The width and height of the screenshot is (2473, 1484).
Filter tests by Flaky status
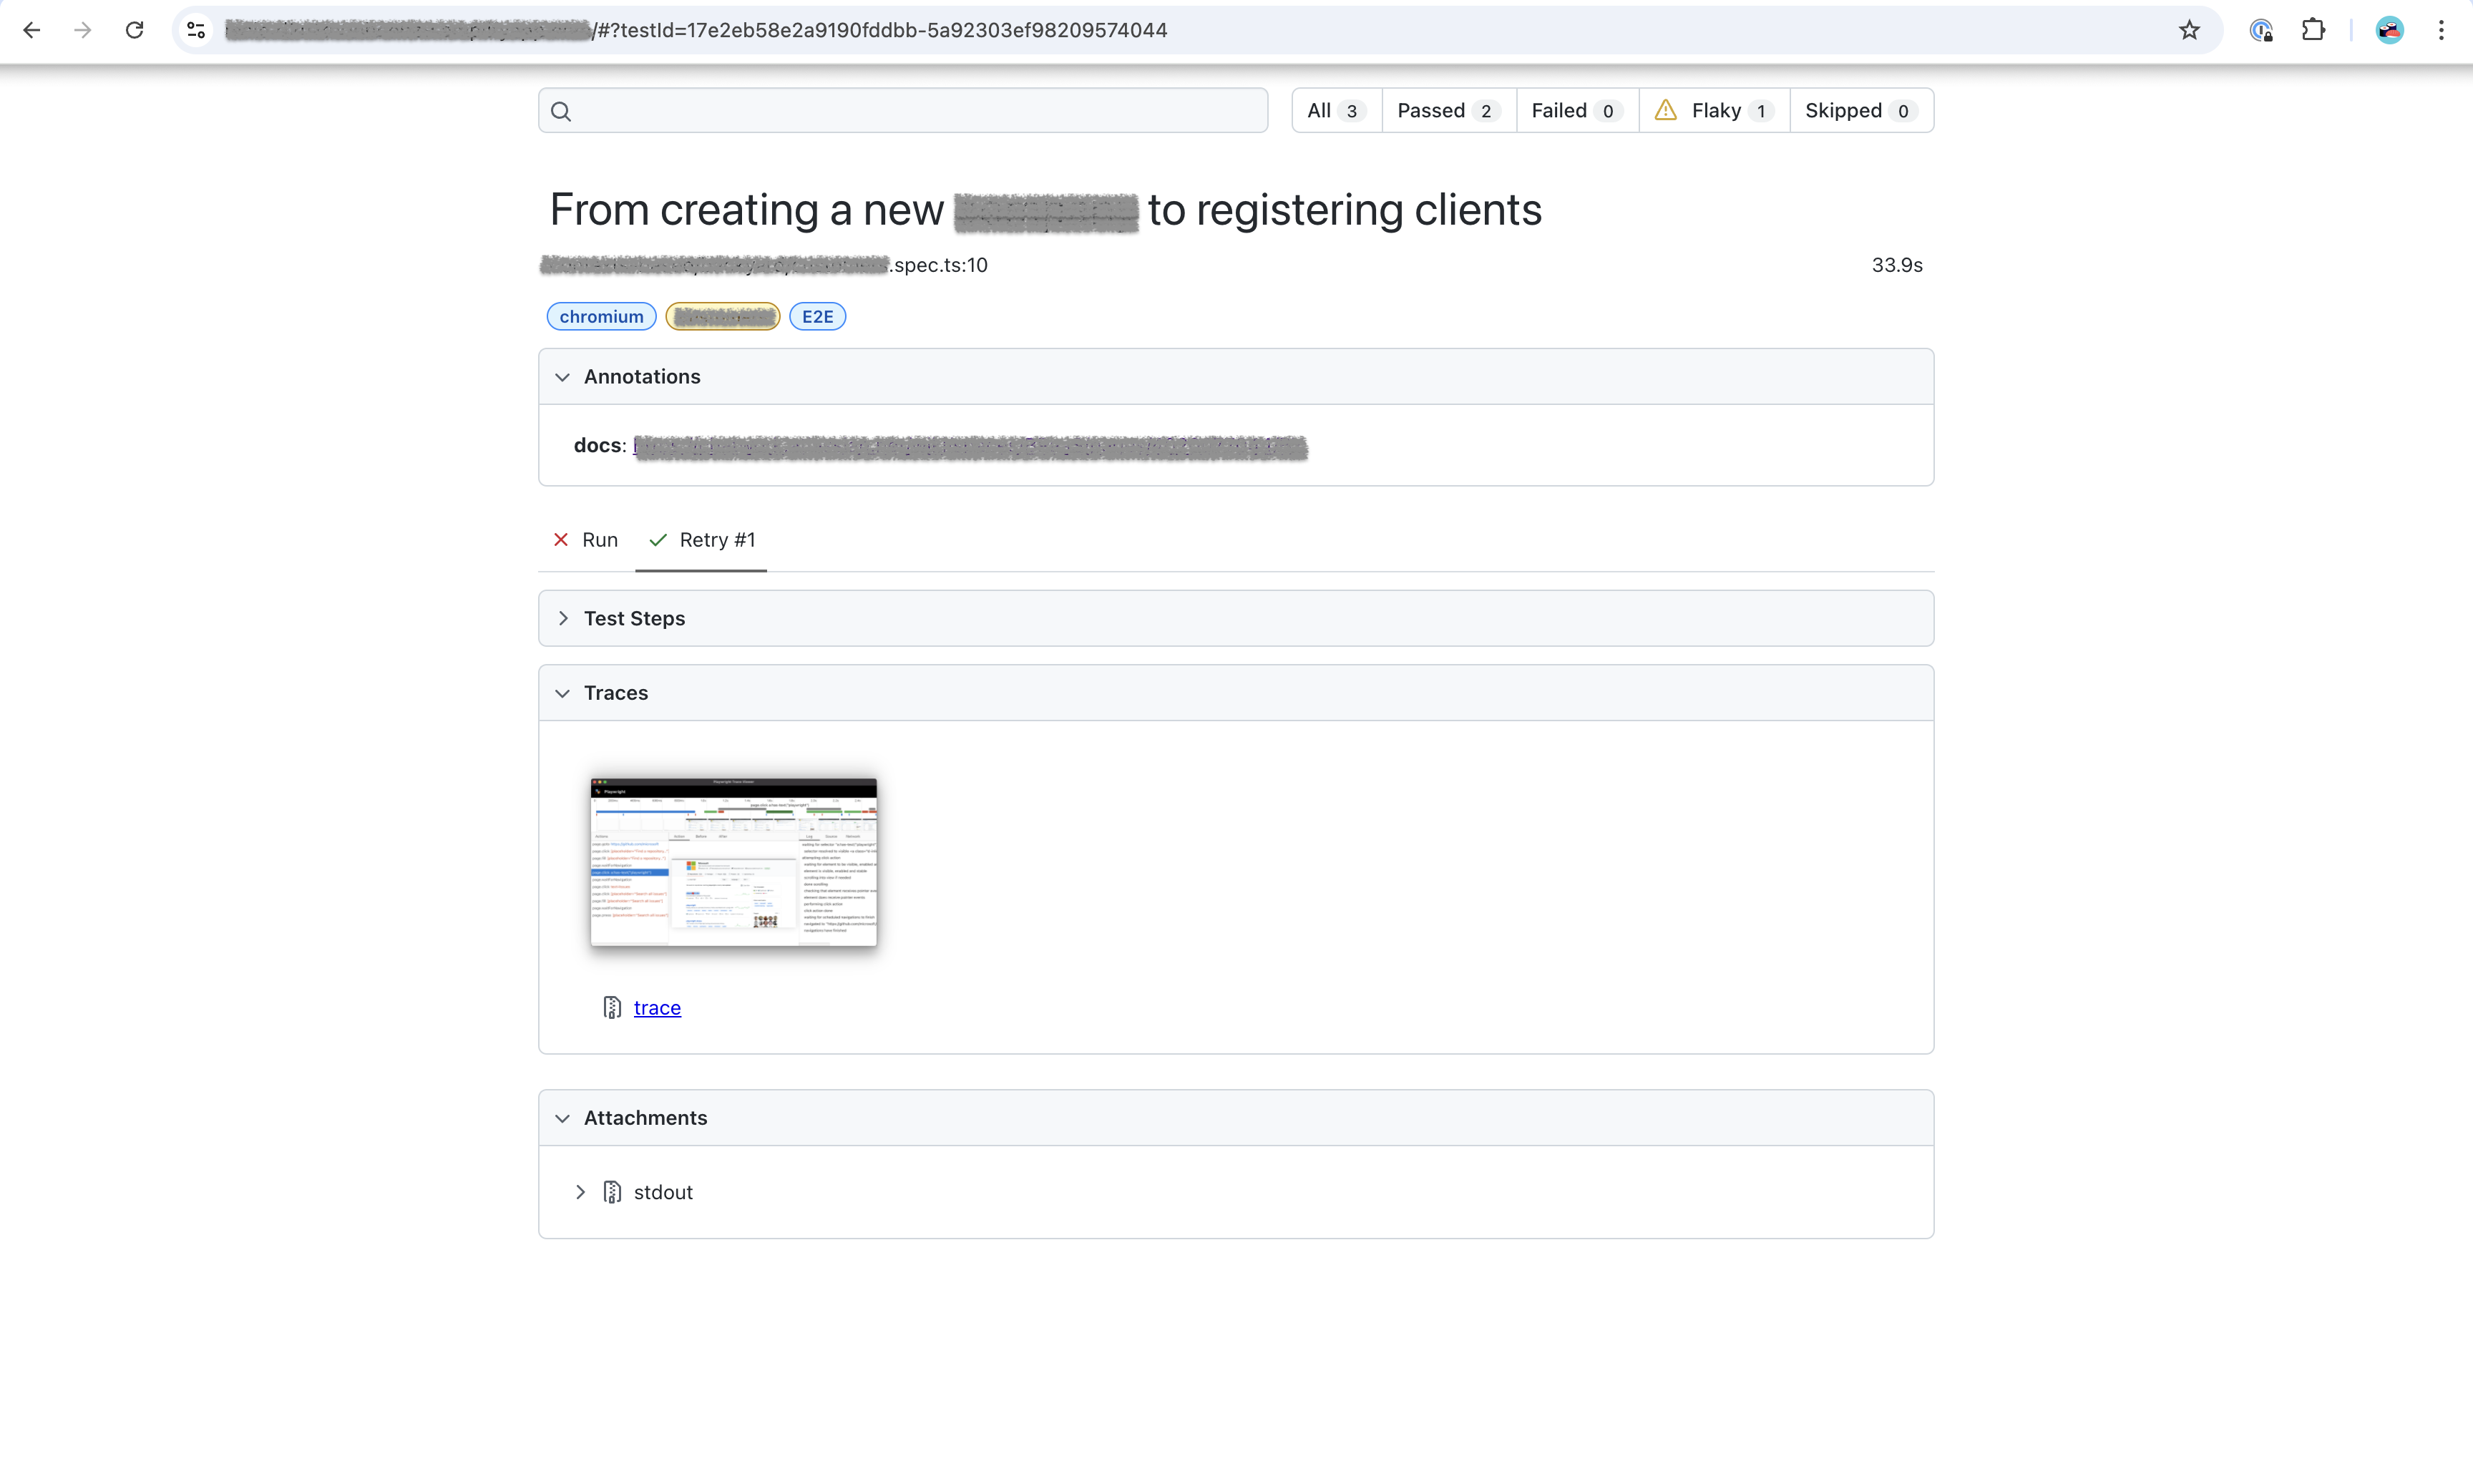(1714, 111)
